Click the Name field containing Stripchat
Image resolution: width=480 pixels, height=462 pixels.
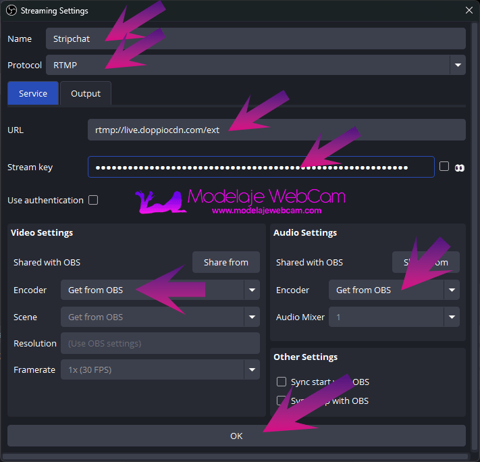point(256,38)
